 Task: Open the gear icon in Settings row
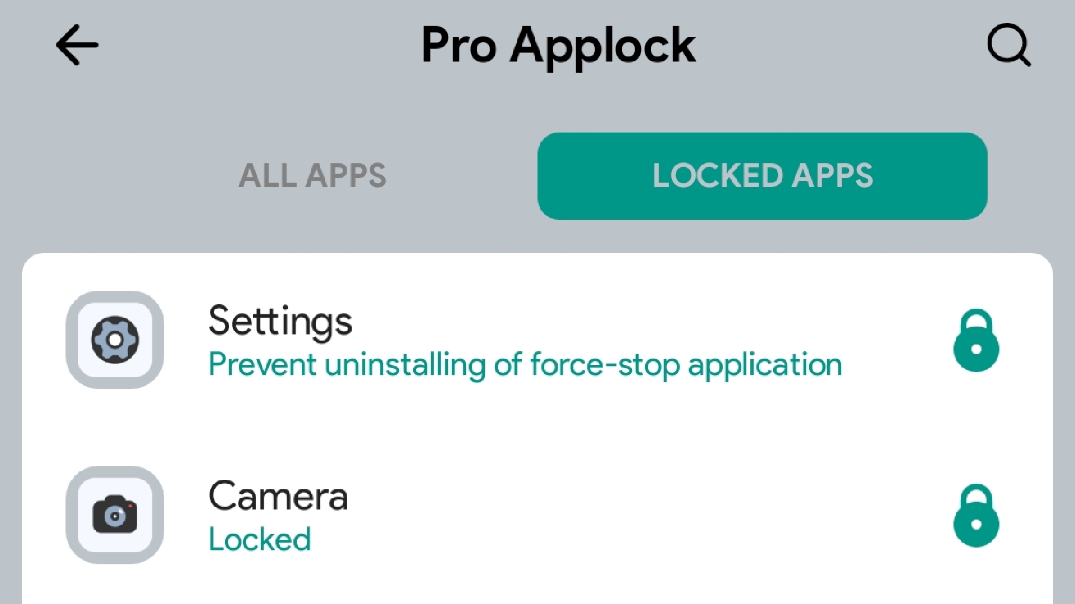tap(115, 339)
